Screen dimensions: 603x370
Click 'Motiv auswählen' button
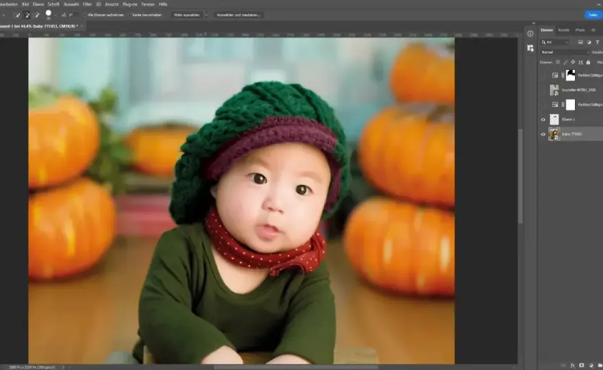[186, 15]
